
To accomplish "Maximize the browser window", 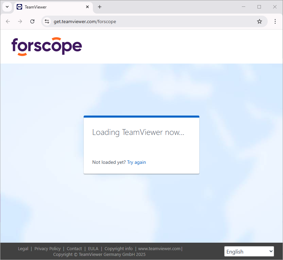I will (x=259, y=7).
